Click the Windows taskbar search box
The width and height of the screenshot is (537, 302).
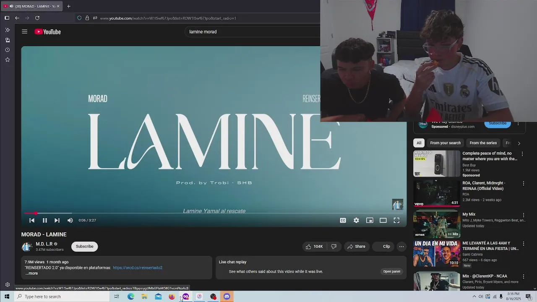point(62,297)
